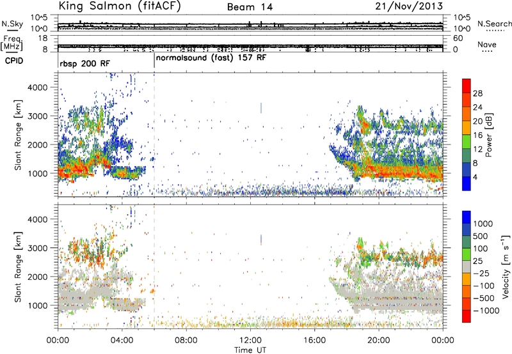Click the '16:00' time axis tick
Image resolution: width=512 pixels, height=354 pixels.
pos(314,341)
